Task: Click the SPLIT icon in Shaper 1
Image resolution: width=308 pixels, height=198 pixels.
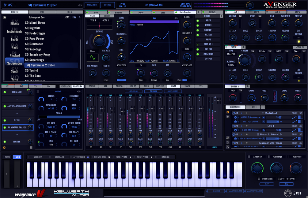Action: point(275,96)
